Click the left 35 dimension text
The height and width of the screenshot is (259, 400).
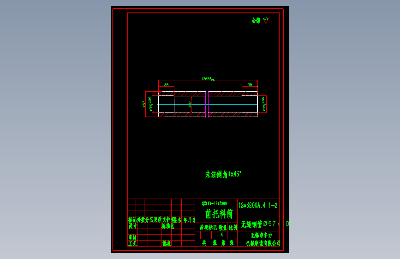click(167, 85)
